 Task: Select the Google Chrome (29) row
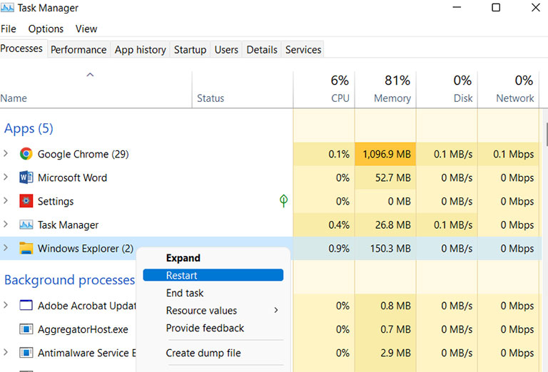pyautogui.click(x=271, y=154)
